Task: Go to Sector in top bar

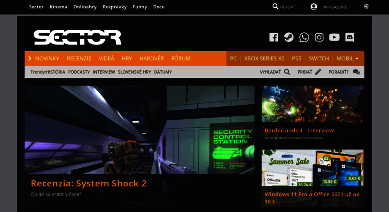Action: tap(36, 7)
